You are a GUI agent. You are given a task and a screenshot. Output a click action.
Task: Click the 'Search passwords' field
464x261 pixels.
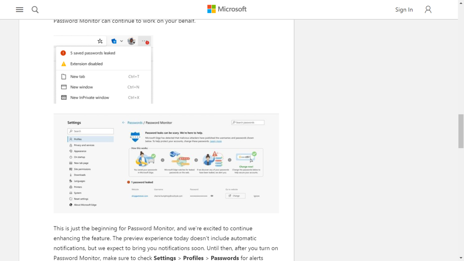pyautogui.click(x=248, y=123)
